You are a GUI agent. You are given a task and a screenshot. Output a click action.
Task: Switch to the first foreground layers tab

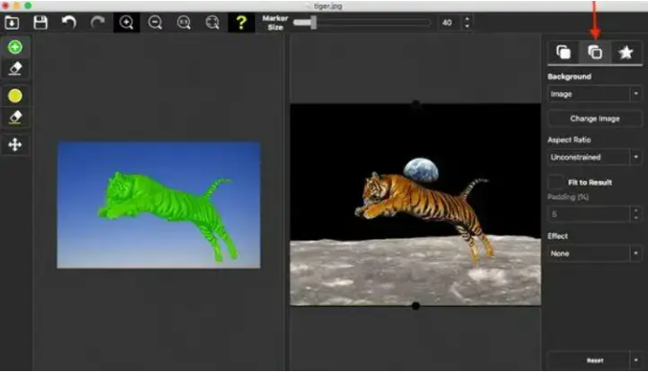coord(563,53)
